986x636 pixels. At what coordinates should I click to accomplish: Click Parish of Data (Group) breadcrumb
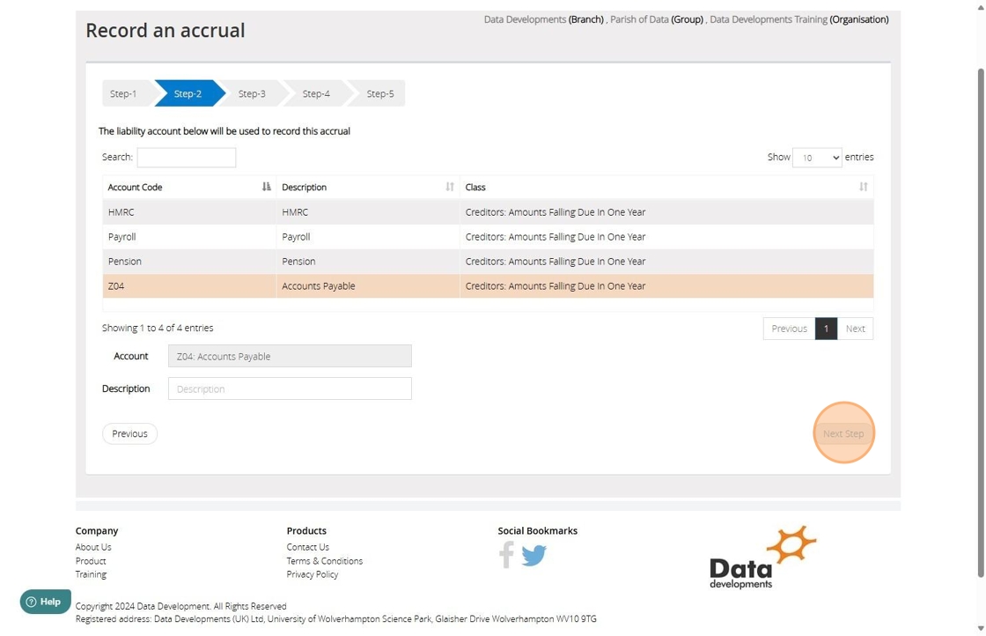(657, 19)
